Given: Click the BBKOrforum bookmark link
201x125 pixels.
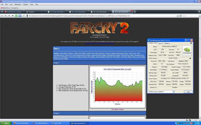Looking at the screenshot, I should coord(11,8).
